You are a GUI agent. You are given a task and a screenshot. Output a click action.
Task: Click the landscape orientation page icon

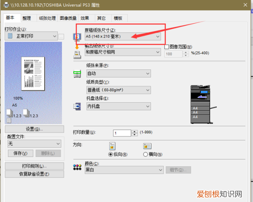tap(147, 146)
